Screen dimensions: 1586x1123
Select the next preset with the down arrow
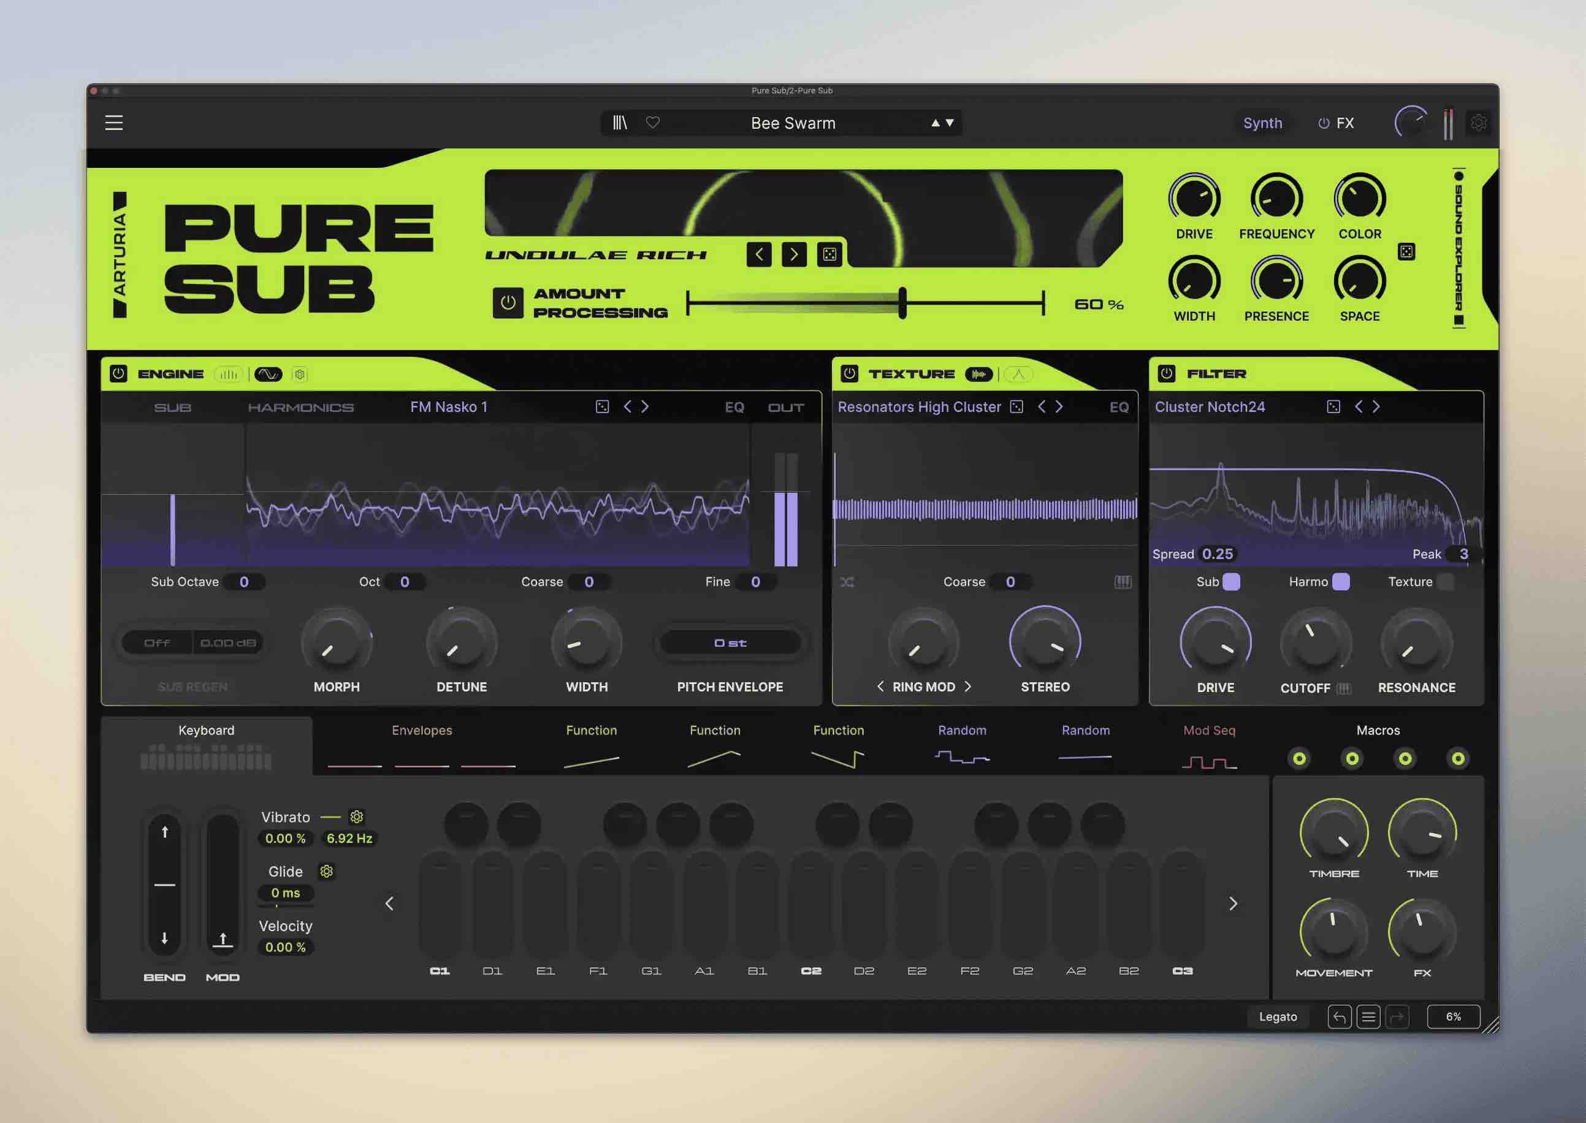[x=950, y=123]
